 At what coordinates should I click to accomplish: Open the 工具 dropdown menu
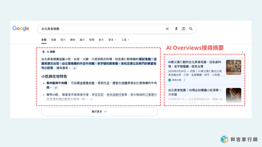coord(125,40)
